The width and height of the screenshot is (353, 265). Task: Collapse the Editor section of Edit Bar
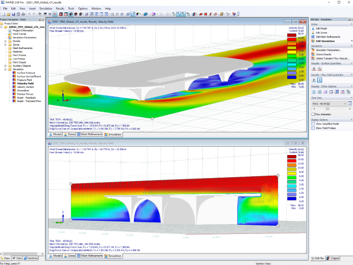click(351, 24)
